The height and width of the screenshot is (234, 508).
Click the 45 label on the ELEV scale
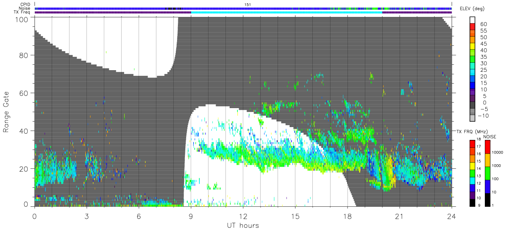click(x=484, y=44)
